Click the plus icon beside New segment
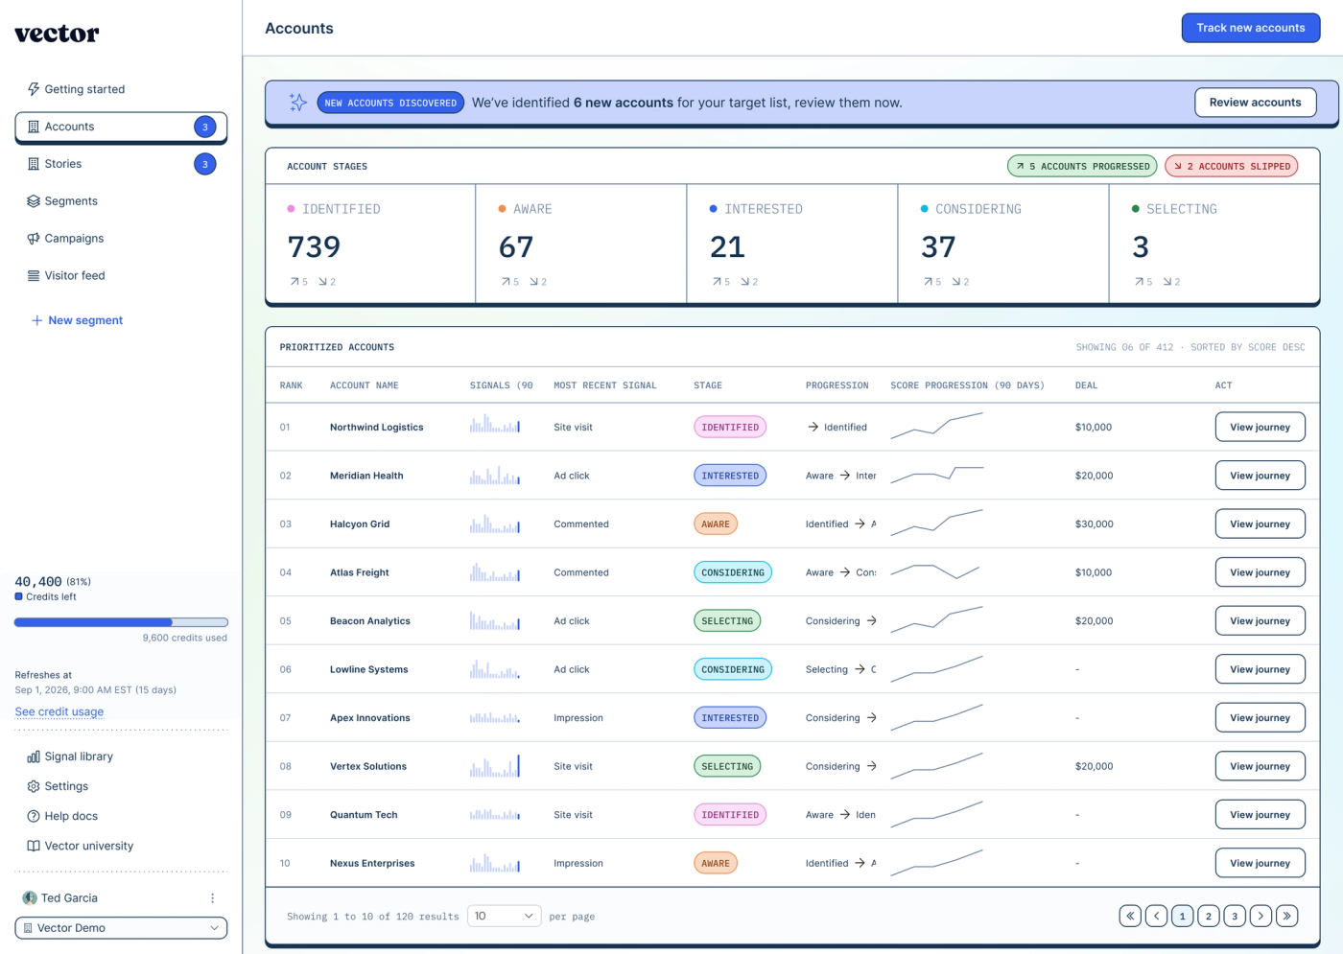Screen dimensions: 1343x954 pos(37,320)
